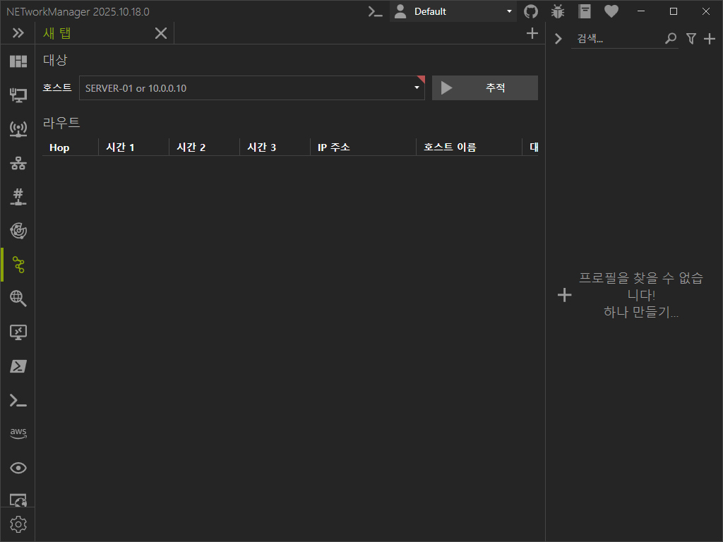Click the large plus beside profile message

pos(564,295)
